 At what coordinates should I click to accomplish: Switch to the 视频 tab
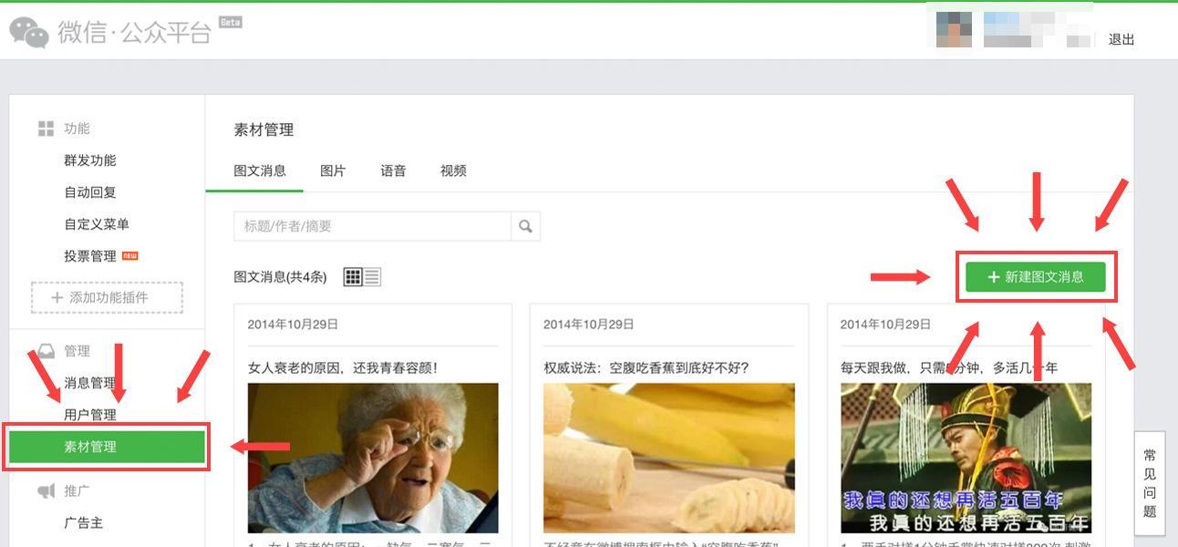click(x=453, y=170)
